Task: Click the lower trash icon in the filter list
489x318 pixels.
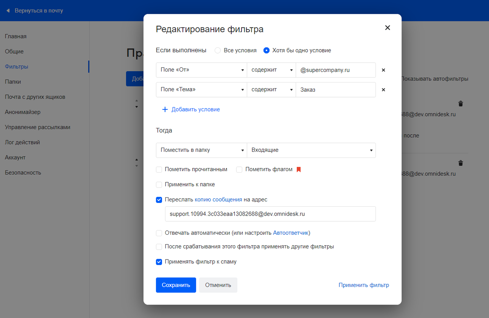Action: 461,163
